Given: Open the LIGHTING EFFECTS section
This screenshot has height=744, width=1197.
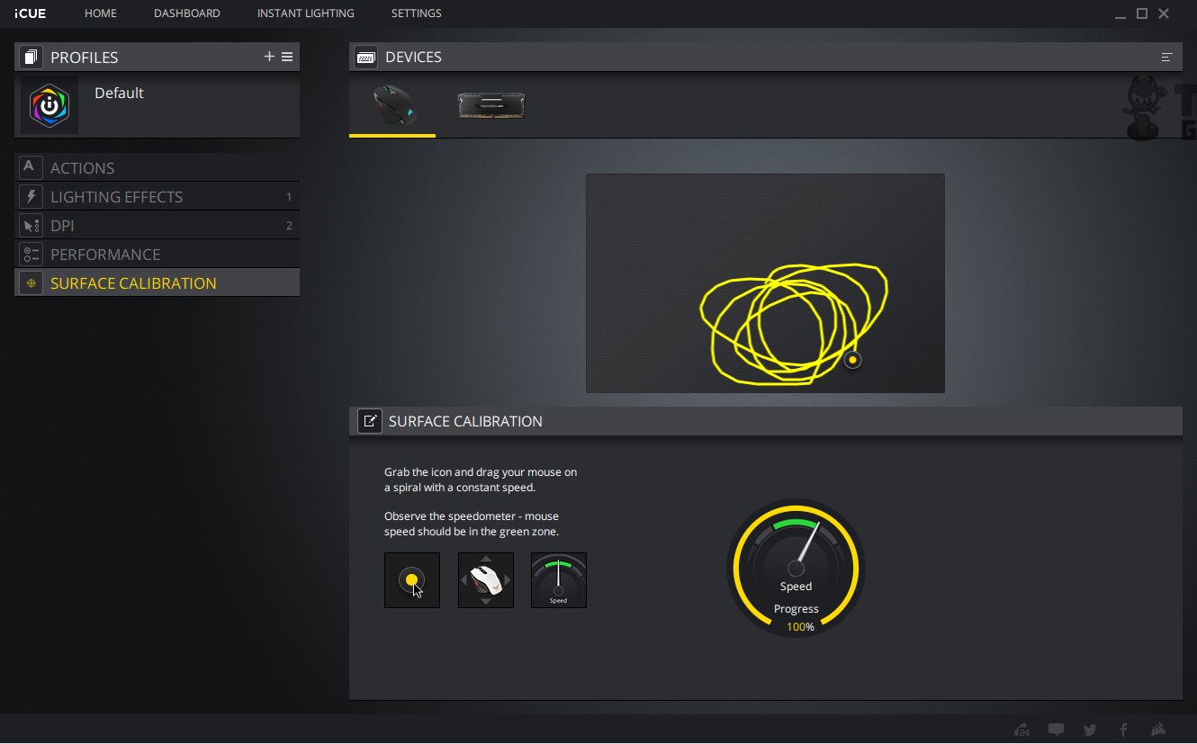Looking at the screenshot, I should (x=157, y=196).
